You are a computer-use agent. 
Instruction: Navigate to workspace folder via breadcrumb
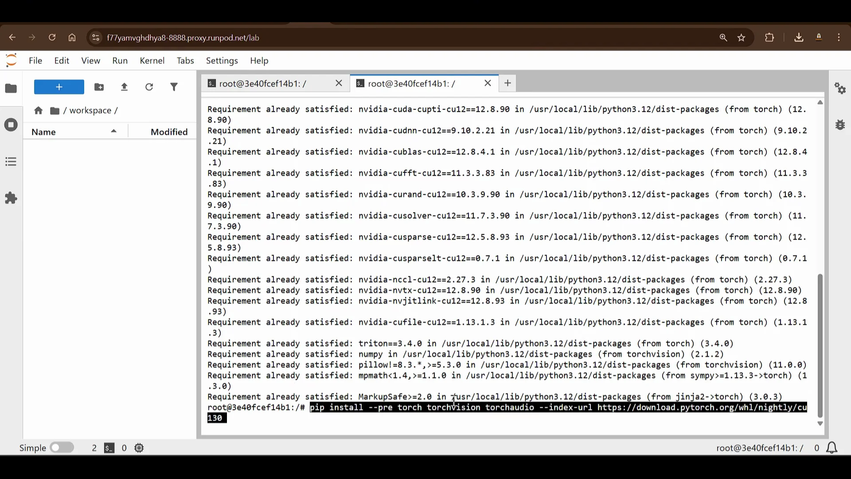[x=90, y=110]
